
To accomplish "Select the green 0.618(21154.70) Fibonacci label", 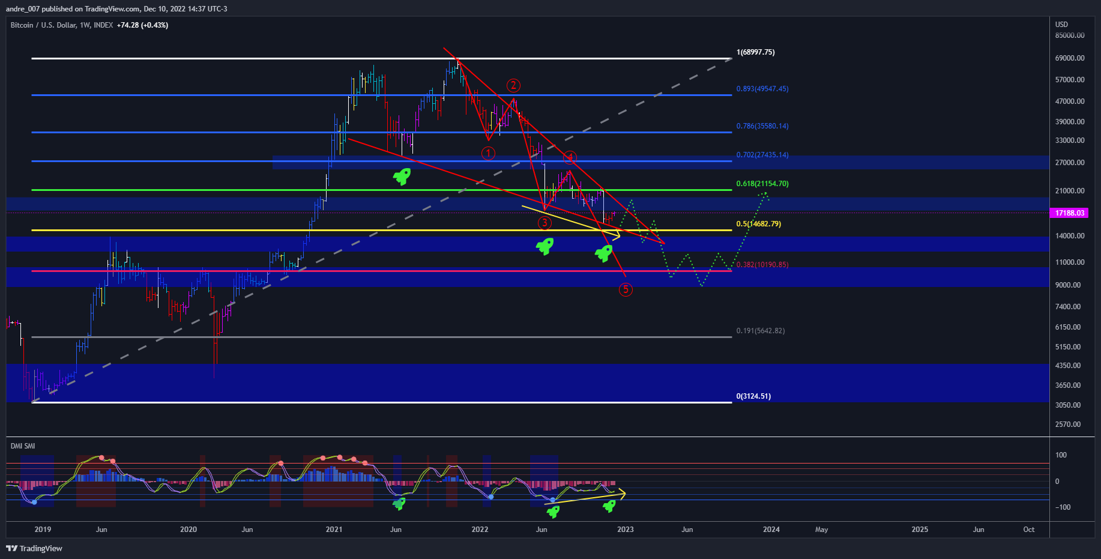I will 762,184.
